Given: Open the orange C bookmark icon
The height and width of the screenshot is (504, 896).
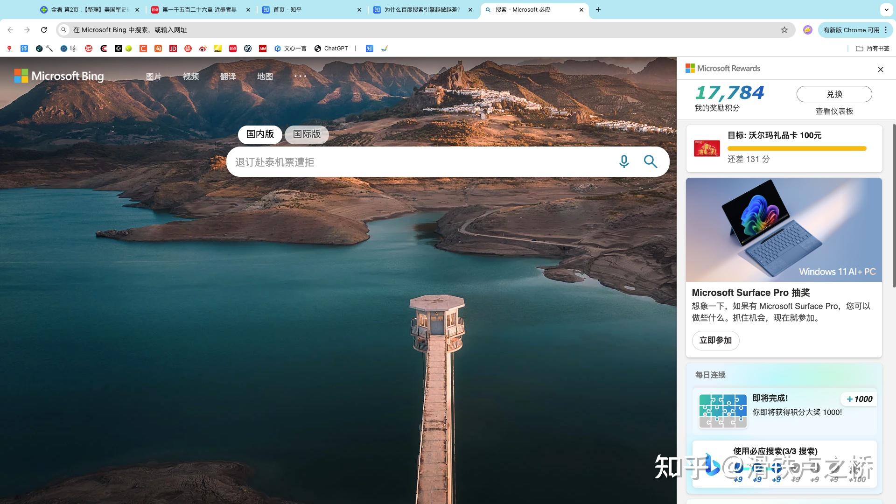Looking at the screenshot, I should 143,49.
